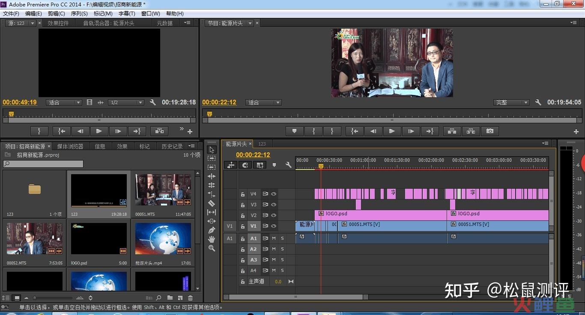585x315 pixels.
Task: Switch to 媒体浏览器 tab
Action: [x=70, y=146]
